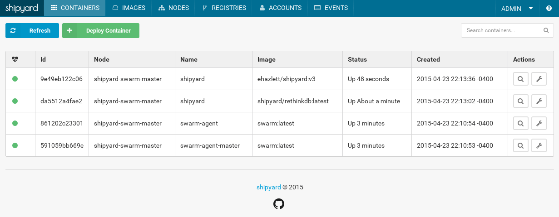The width and height of the screenshot is (559, 217).
Task: Click the refresh arrows icon
Action: [13, 30]
